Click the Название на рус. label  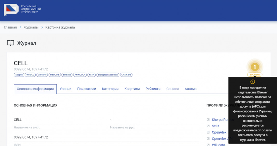pyautogui.click(x=122, y=128)
